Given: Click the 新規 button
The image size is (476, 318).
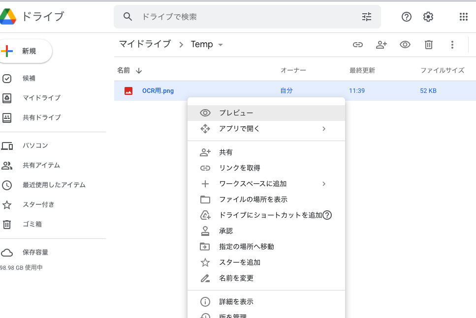Looking at the screenshot, I should tap(25, 51).
